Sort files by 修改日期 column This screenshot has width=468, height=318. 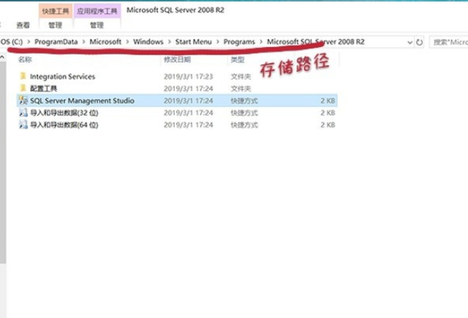177,59
